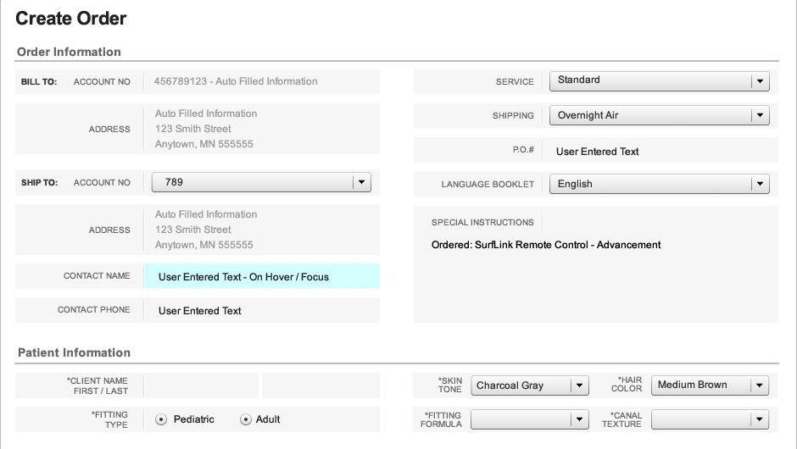Select the Pediatric fitting type radio button

[161, 419]
